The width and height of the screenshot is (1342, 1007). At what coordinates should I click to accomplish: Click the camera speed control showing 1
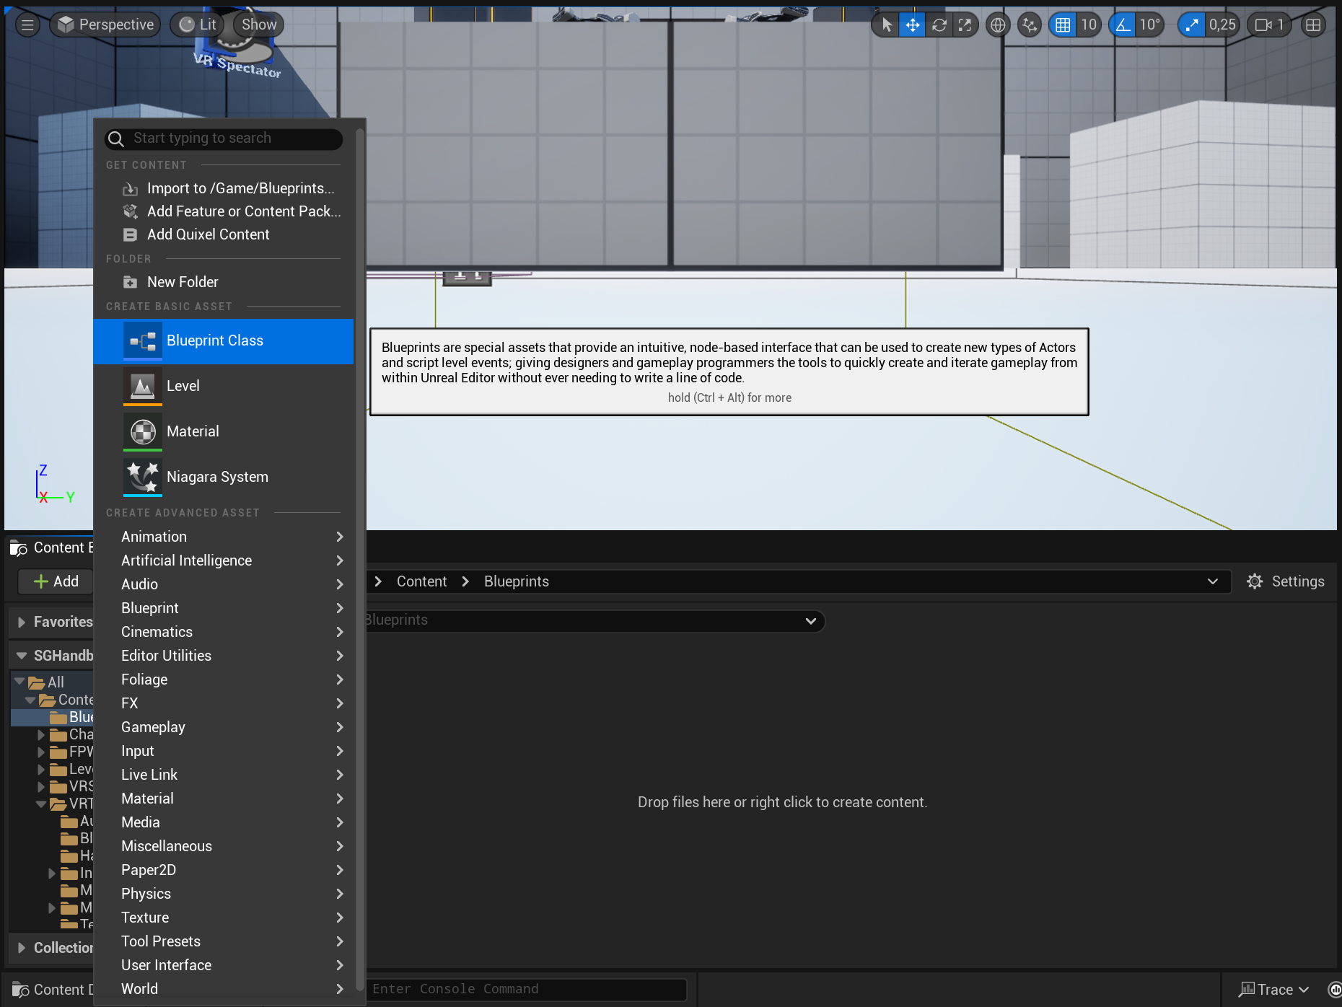click(1268, 24)
